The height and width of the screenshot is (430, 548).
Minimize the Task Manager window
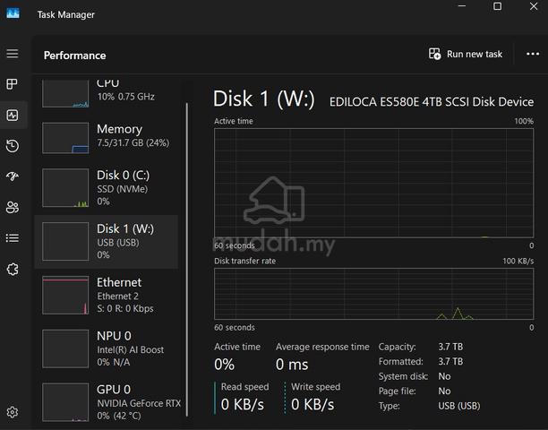pos(462,6)
